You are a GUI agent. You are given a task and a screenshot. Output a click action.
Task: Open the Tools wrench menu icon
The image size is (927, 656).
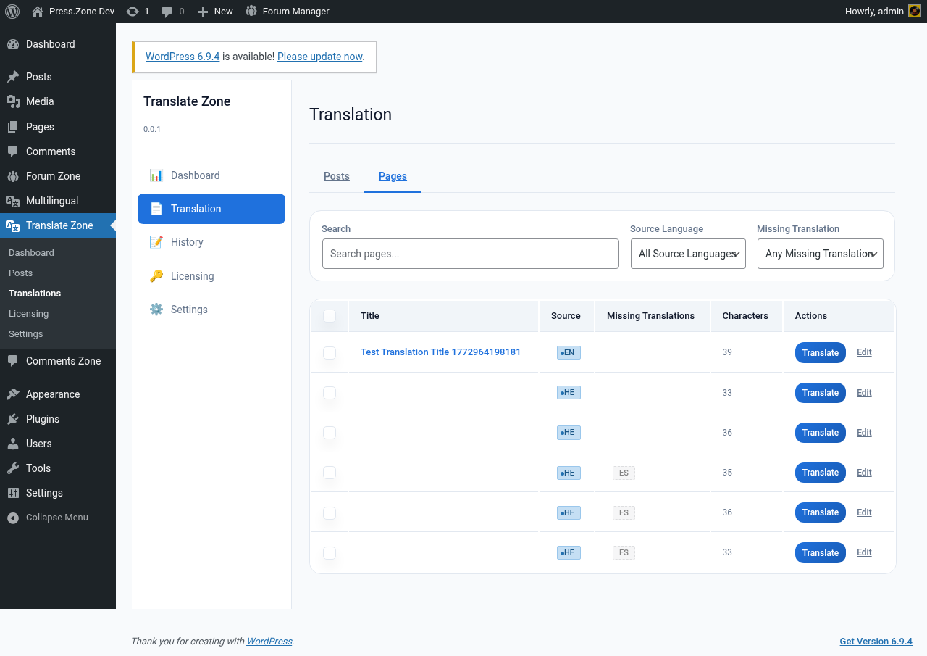[x=13, y=468]
